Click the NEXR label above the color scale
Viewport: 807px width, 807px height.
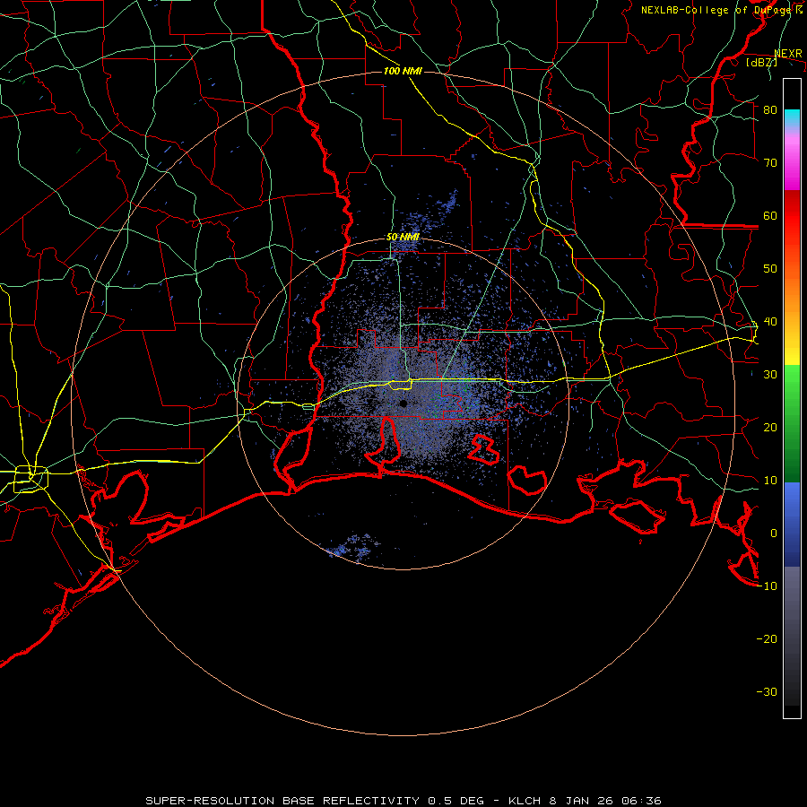(788, 54)
